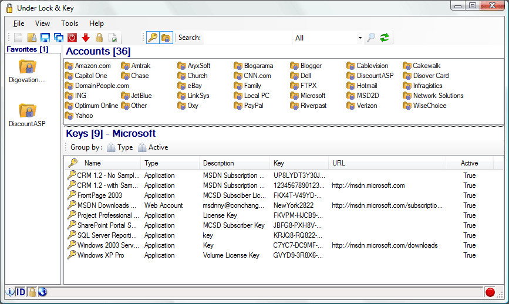Click the blue floppy disk Save icon
Image resolution: width=509 pixels, height=304 pixels.
(45, 38)
